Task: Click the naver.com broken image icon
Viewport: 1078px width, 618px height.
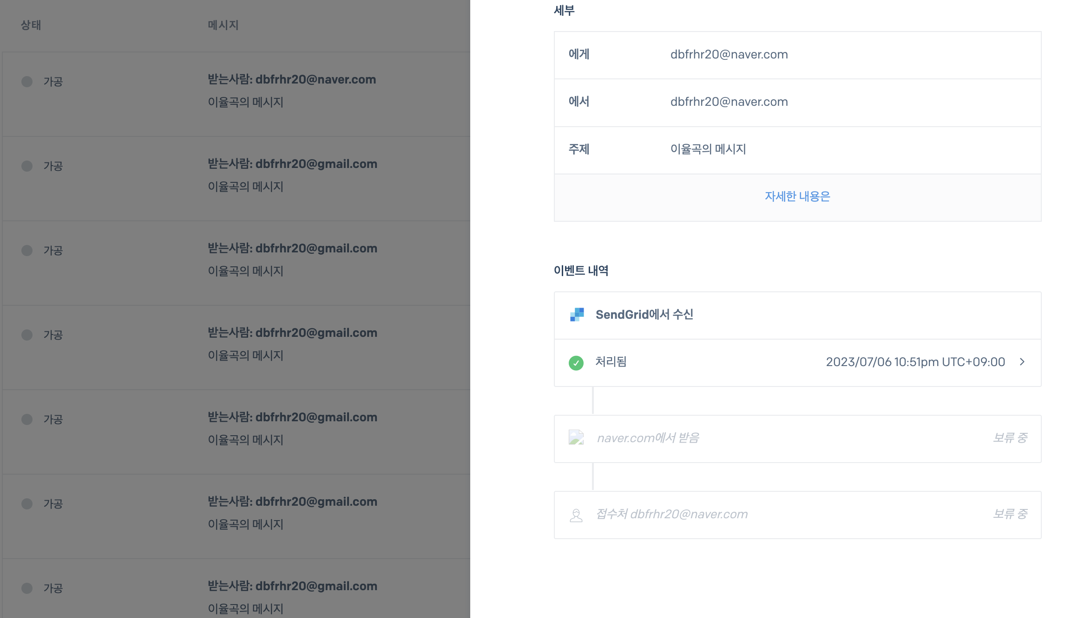Action: point(576,438)
